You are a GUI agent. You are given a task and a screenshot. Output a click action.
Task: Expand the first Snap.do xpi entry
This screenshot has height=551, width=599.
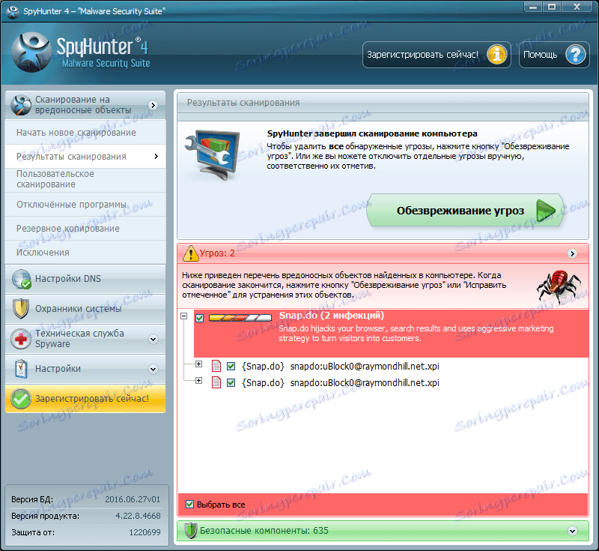click(x=198, y=364)
